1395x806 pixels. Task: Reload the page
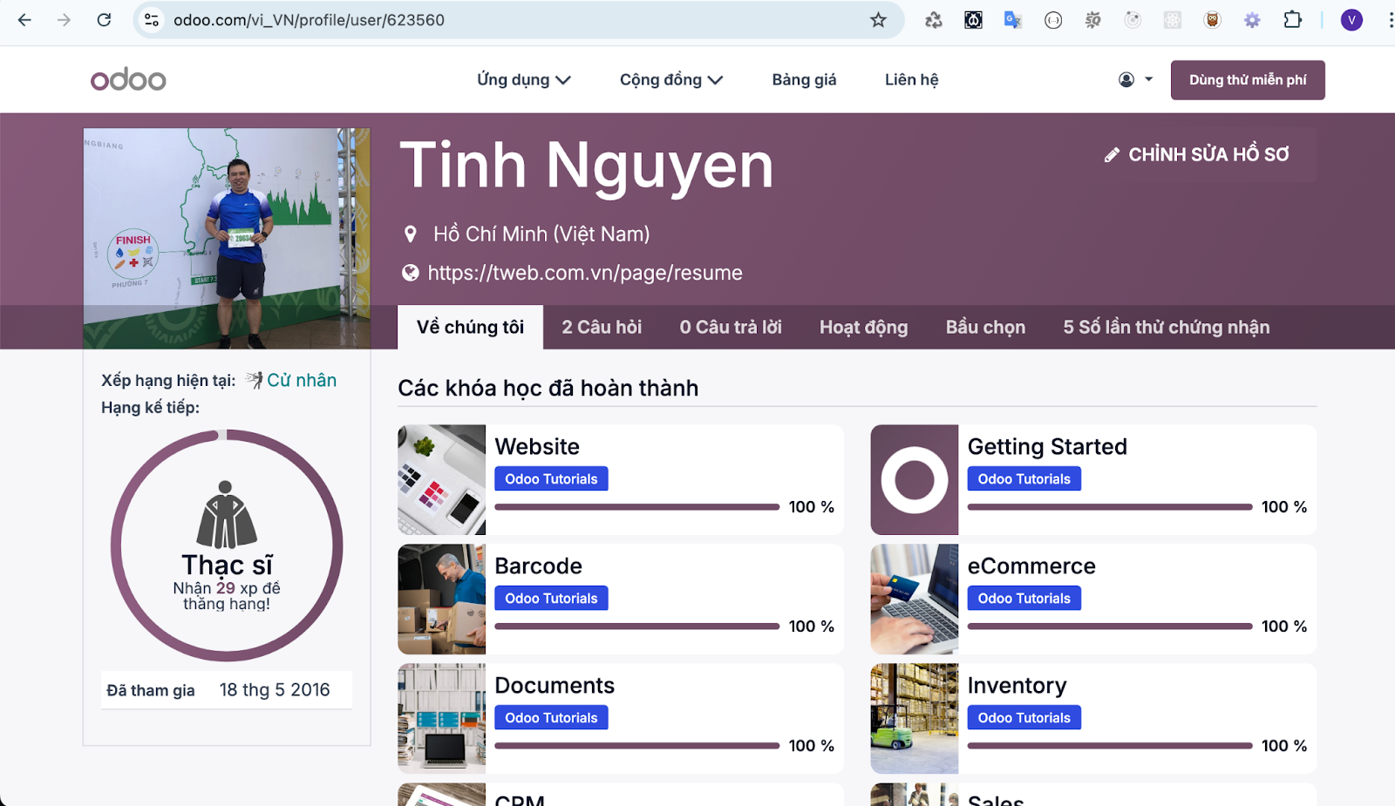(x=104, y=19)
